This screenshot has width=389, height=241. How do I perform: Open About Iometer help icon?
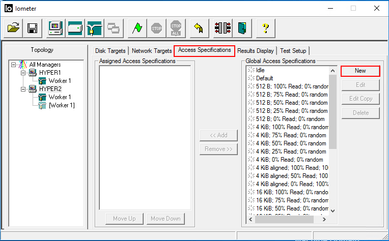[x=265, y=28]
